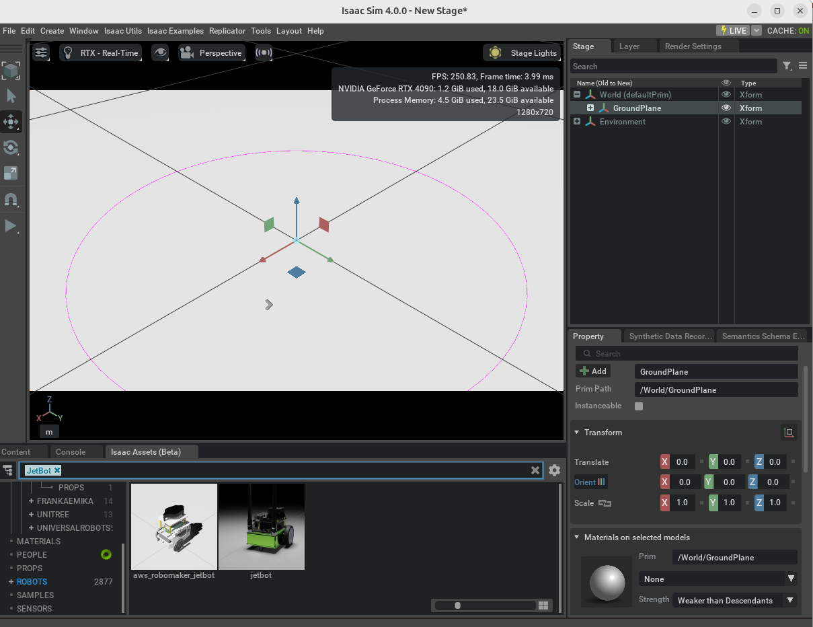This screenshot has height=627, width=813.
Task: Click the Play simulation button
Action: 11,225
